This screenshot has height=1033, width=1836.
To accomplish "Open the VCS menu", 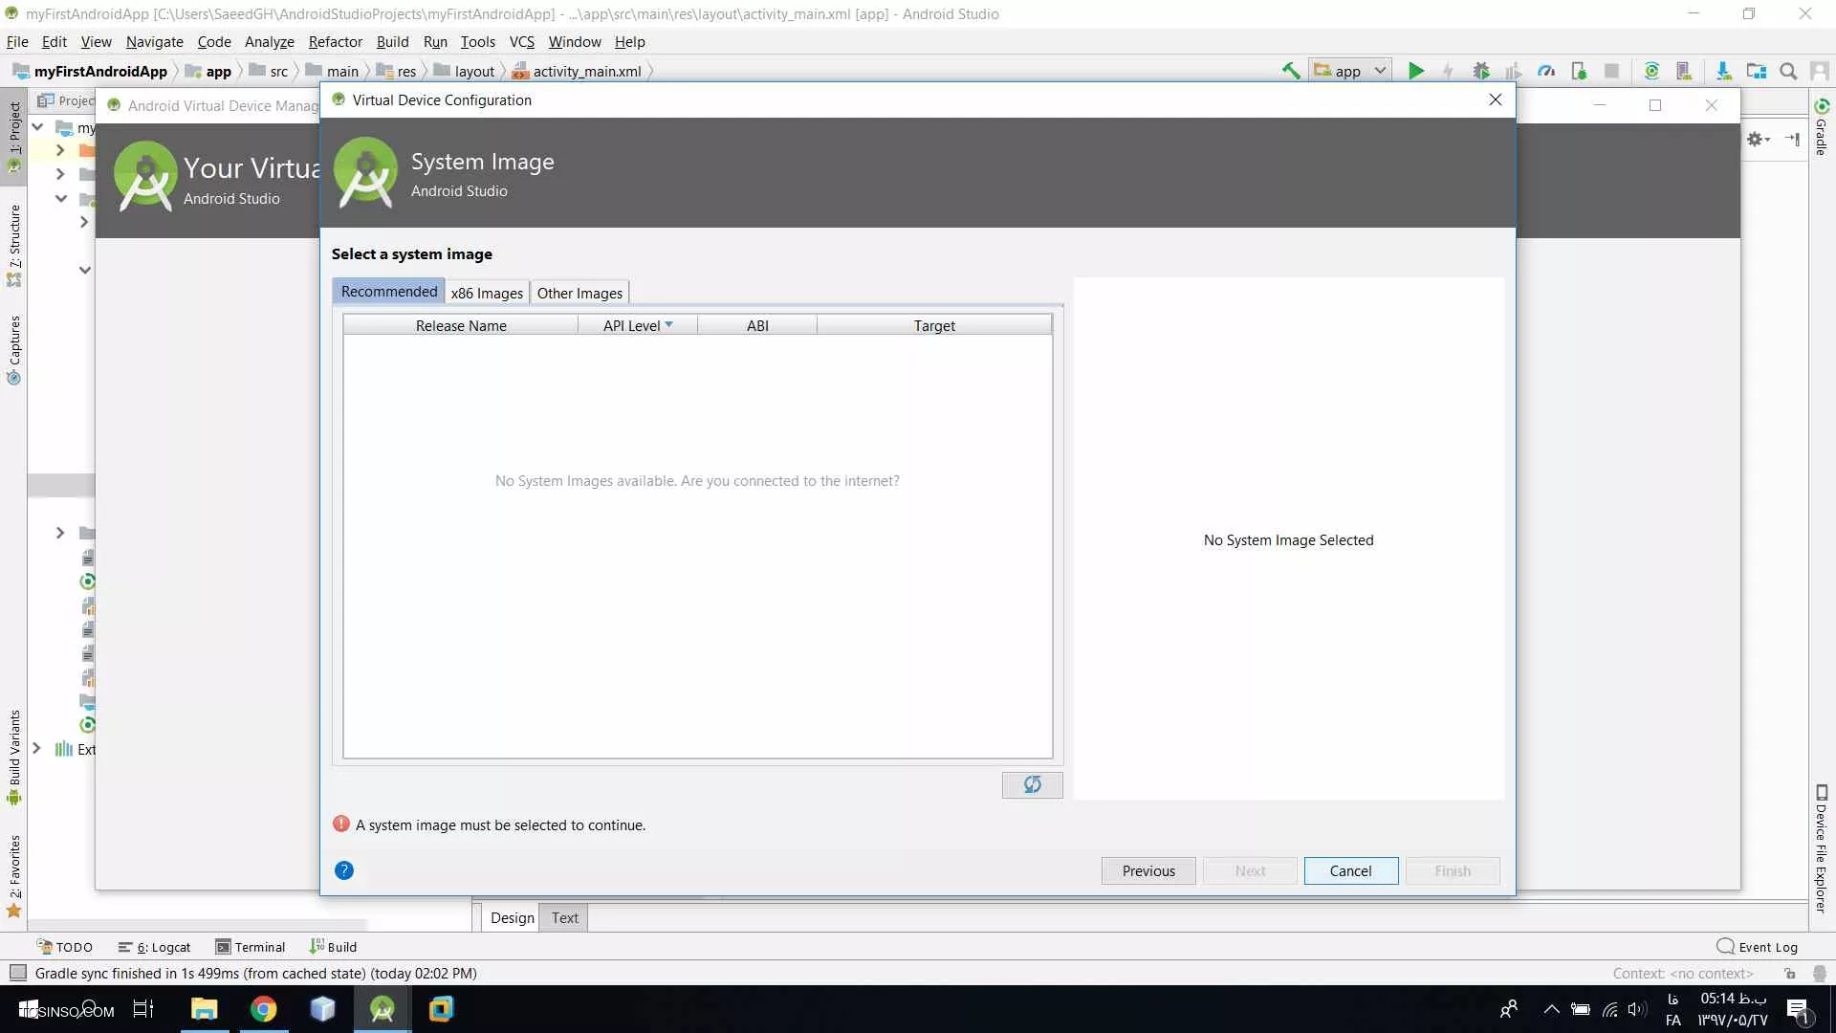I will 522,42.
